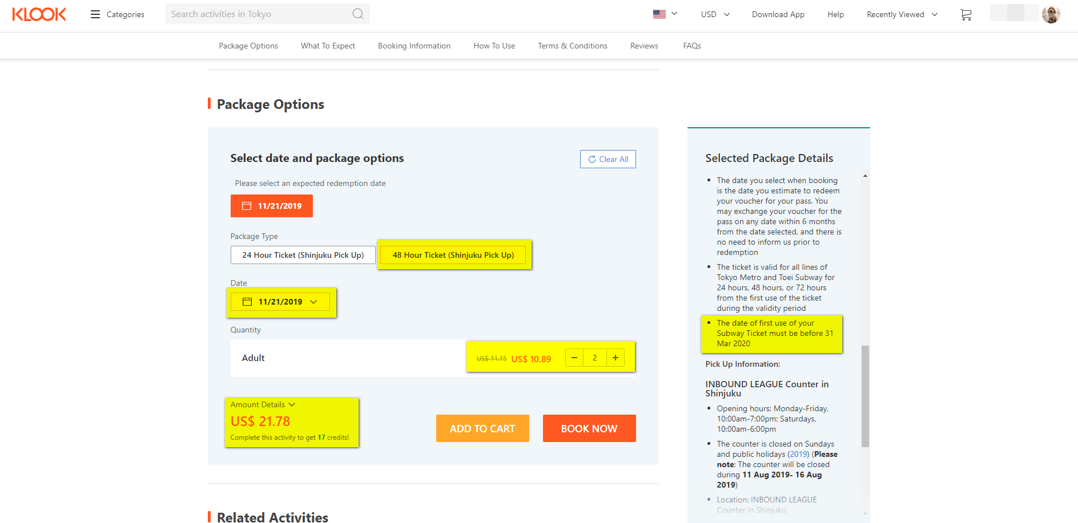Screen dimensions: 1078x523
Task: Go to Terms & Conditions tab
Action: click(x=572, y=46)
